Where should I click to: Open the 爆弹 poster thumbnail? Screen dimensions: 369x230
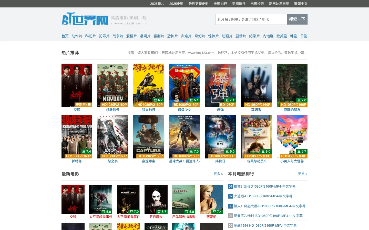coord(220,85)
